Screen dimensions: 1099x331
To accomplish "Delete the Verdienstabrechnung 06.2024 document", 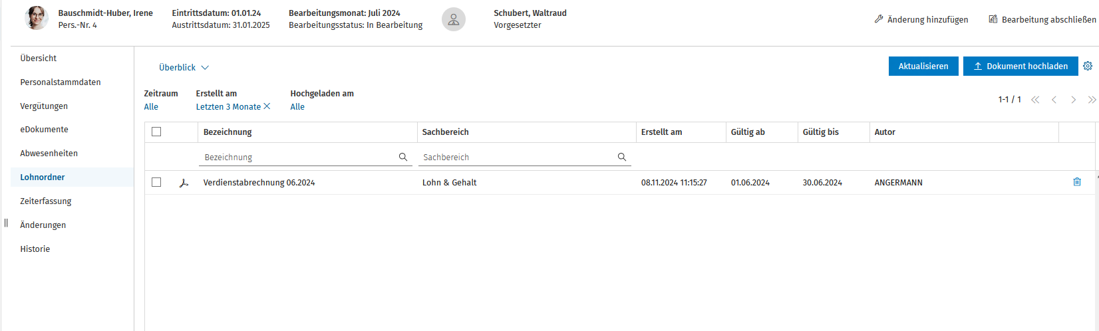I will pos(1077,181).
